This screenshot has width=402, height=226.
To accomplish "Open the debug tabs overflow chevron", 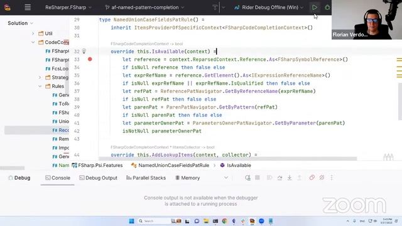I will [226, 178].
